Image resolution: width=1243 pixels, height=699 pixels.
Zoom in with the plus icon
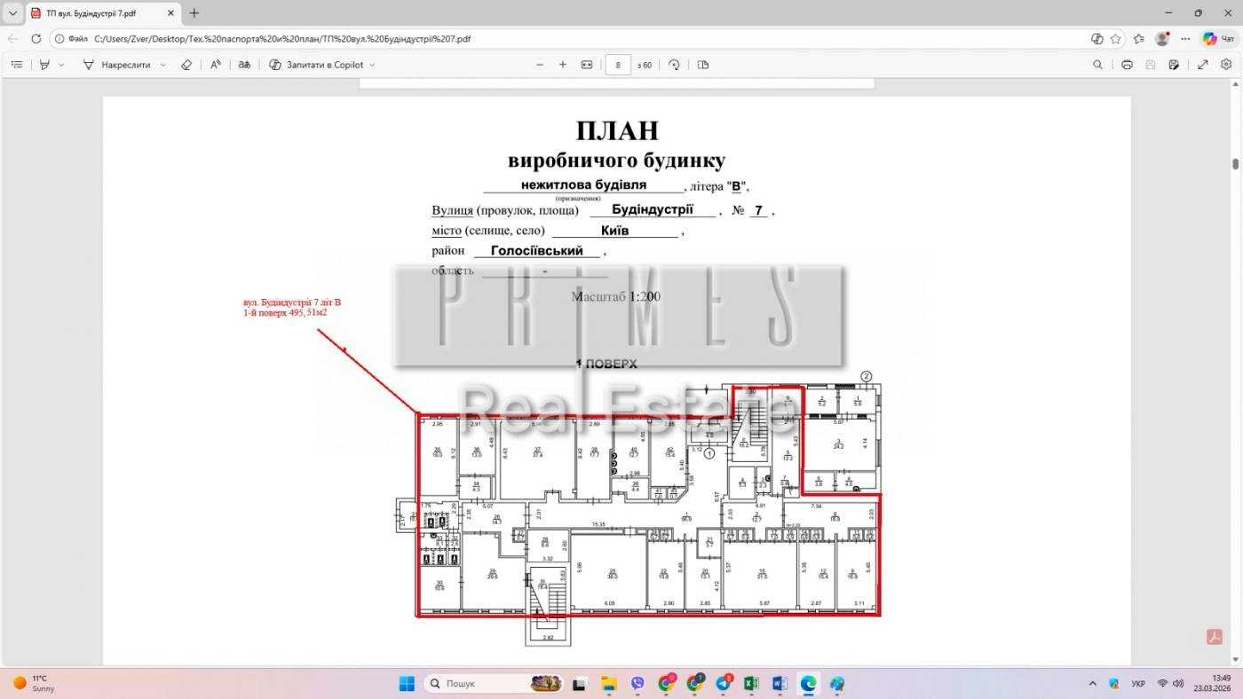(x=563, y=65)
